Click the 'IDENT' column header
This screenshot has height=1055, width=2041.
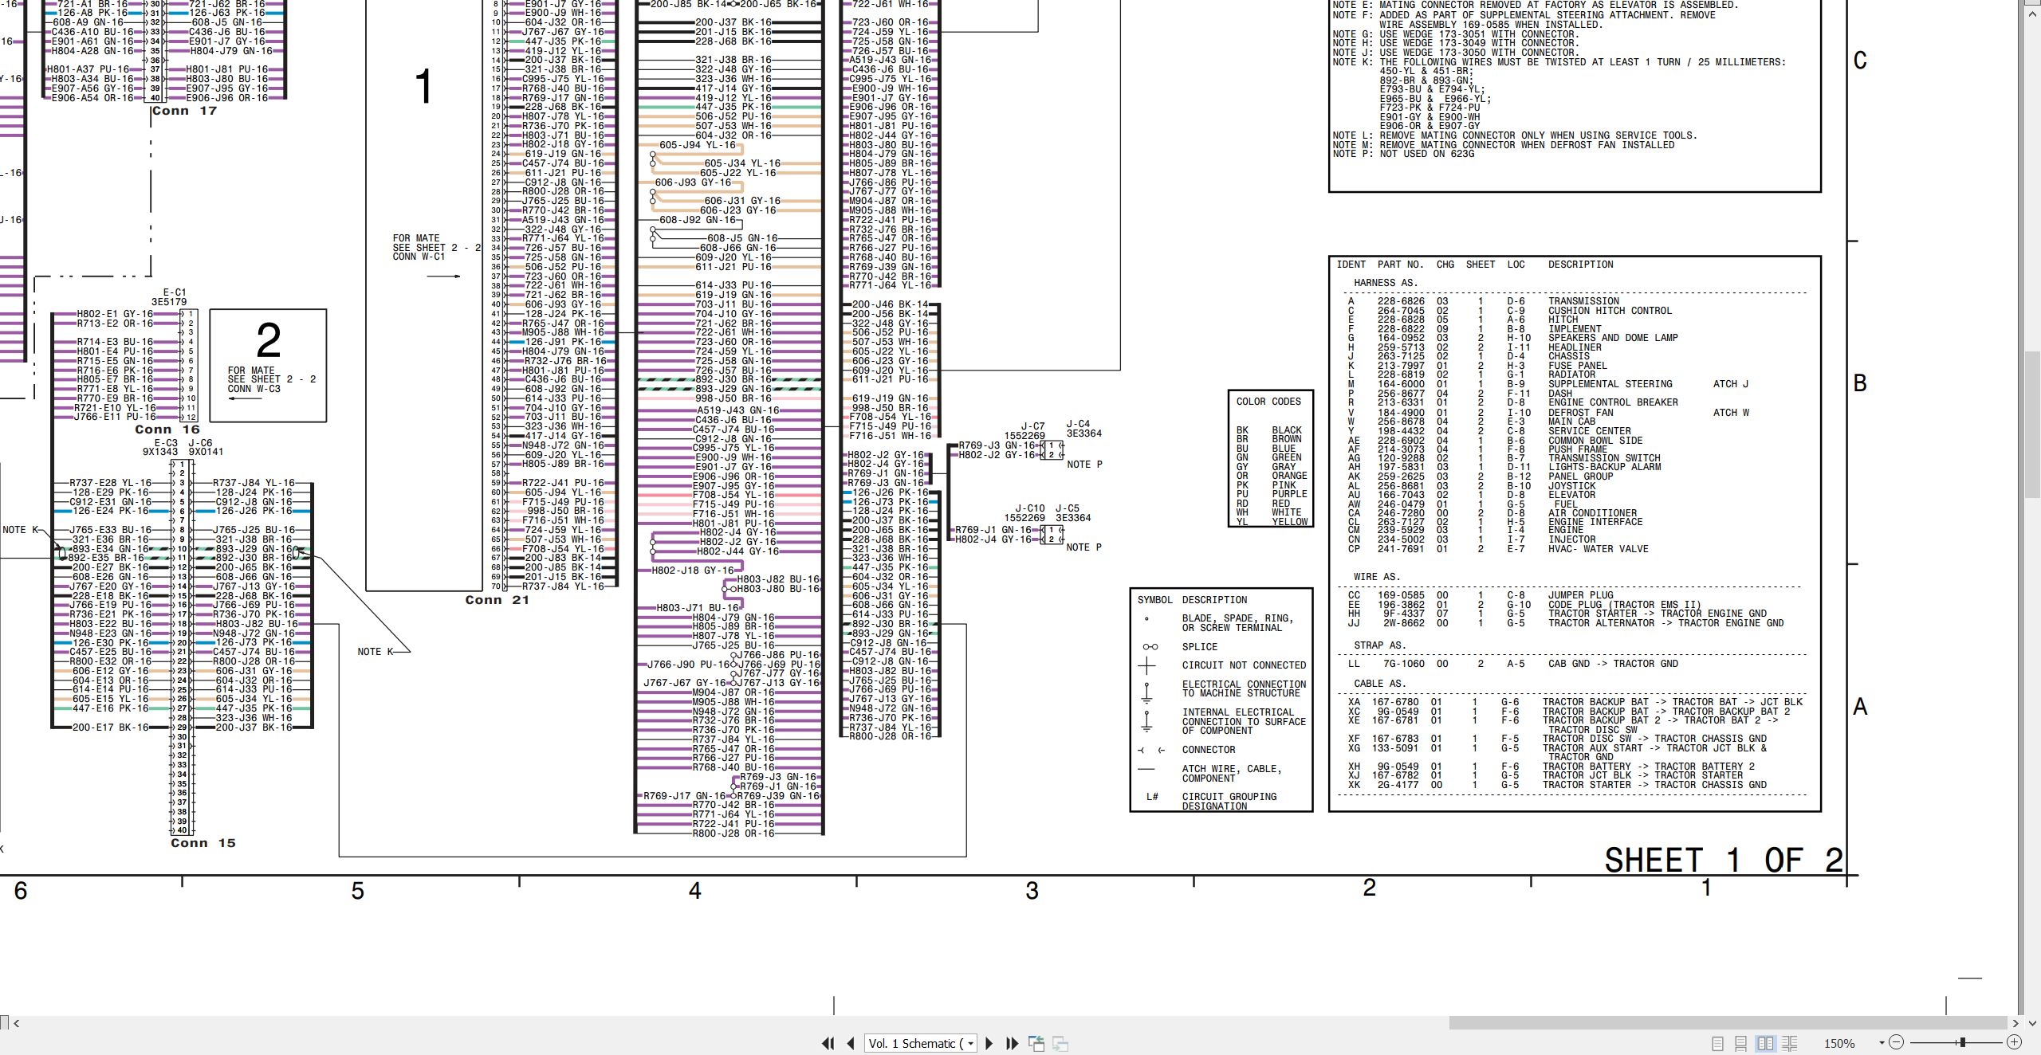1351,265
